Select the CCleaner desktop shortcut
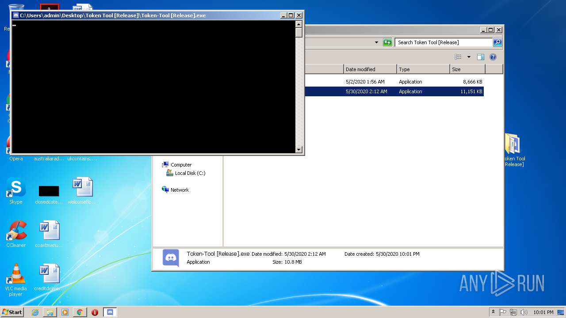 point(16,234)
